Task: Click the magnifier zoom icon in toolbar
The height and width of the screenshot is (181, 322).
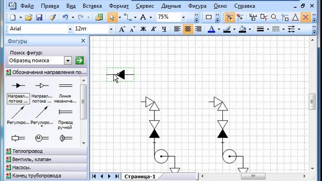Action: pyautogui.click(x=274, y=17)
